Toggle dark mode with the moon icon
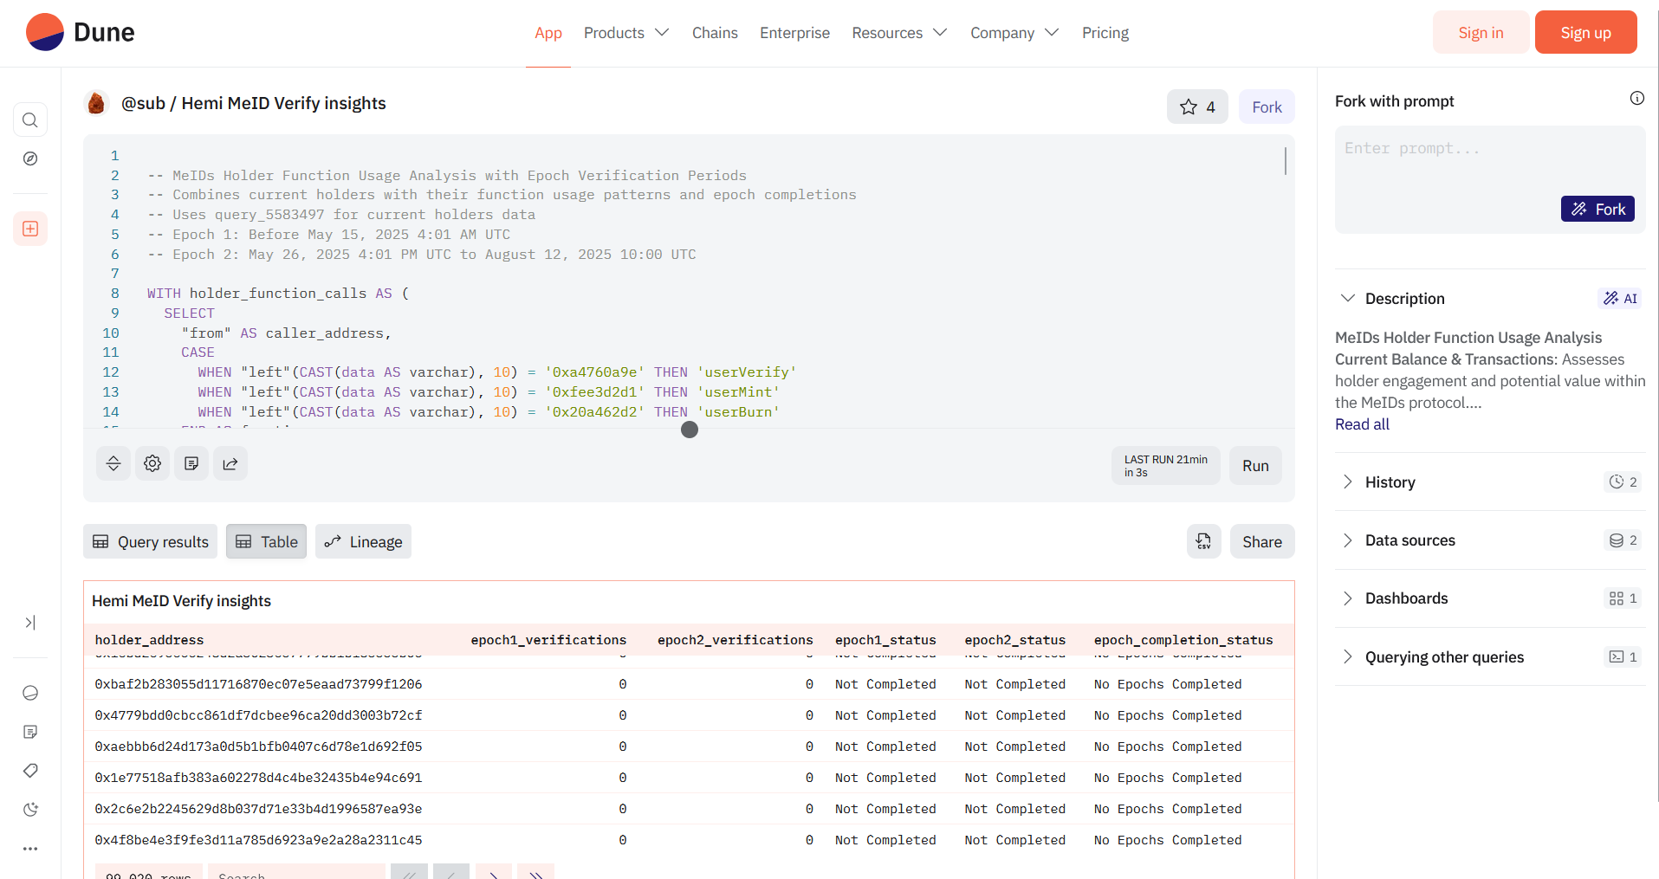Image resolution: width=1659 pixels, height=879 pixels. point(30,810)
